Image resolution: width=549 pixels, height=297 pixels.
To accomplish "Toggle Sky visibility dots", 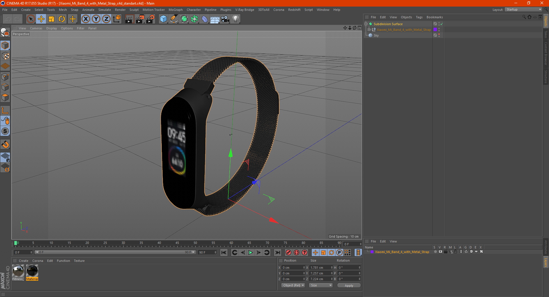I will [x=439, y=35].
